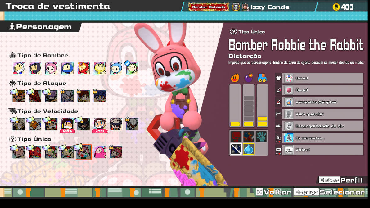
Task: Click the speed gauge bar
Action: [x=262, y=106]
